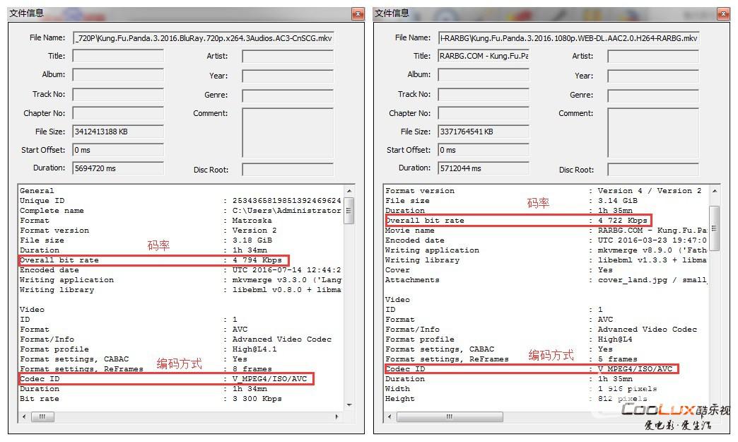Viewport: 738px width, 442px height.
Task: Click Comment box in right window
Action: [653, 133]
